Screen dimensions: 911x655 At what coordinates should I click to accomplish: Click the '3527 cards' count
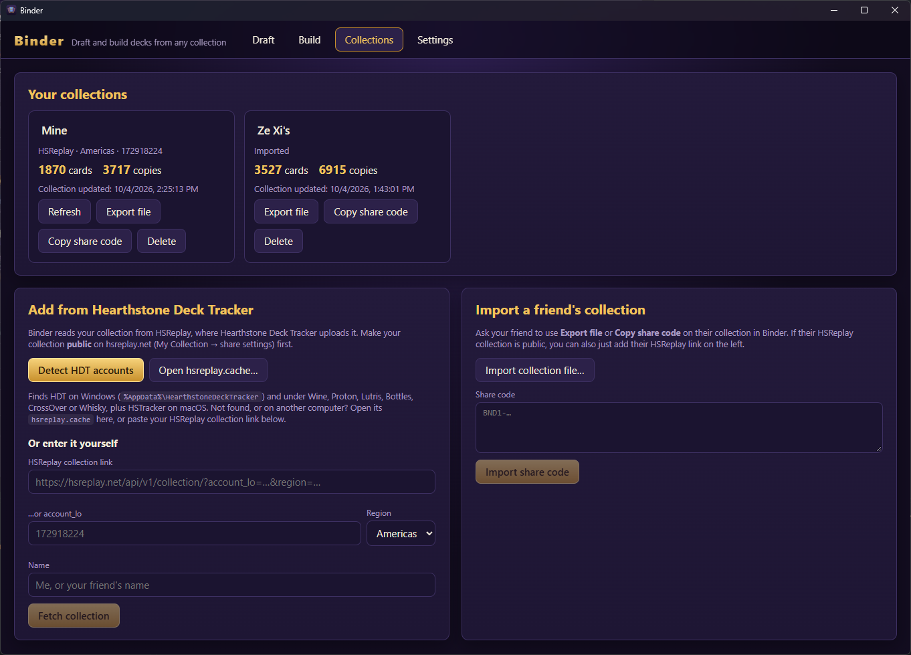[x=281, y=170]
